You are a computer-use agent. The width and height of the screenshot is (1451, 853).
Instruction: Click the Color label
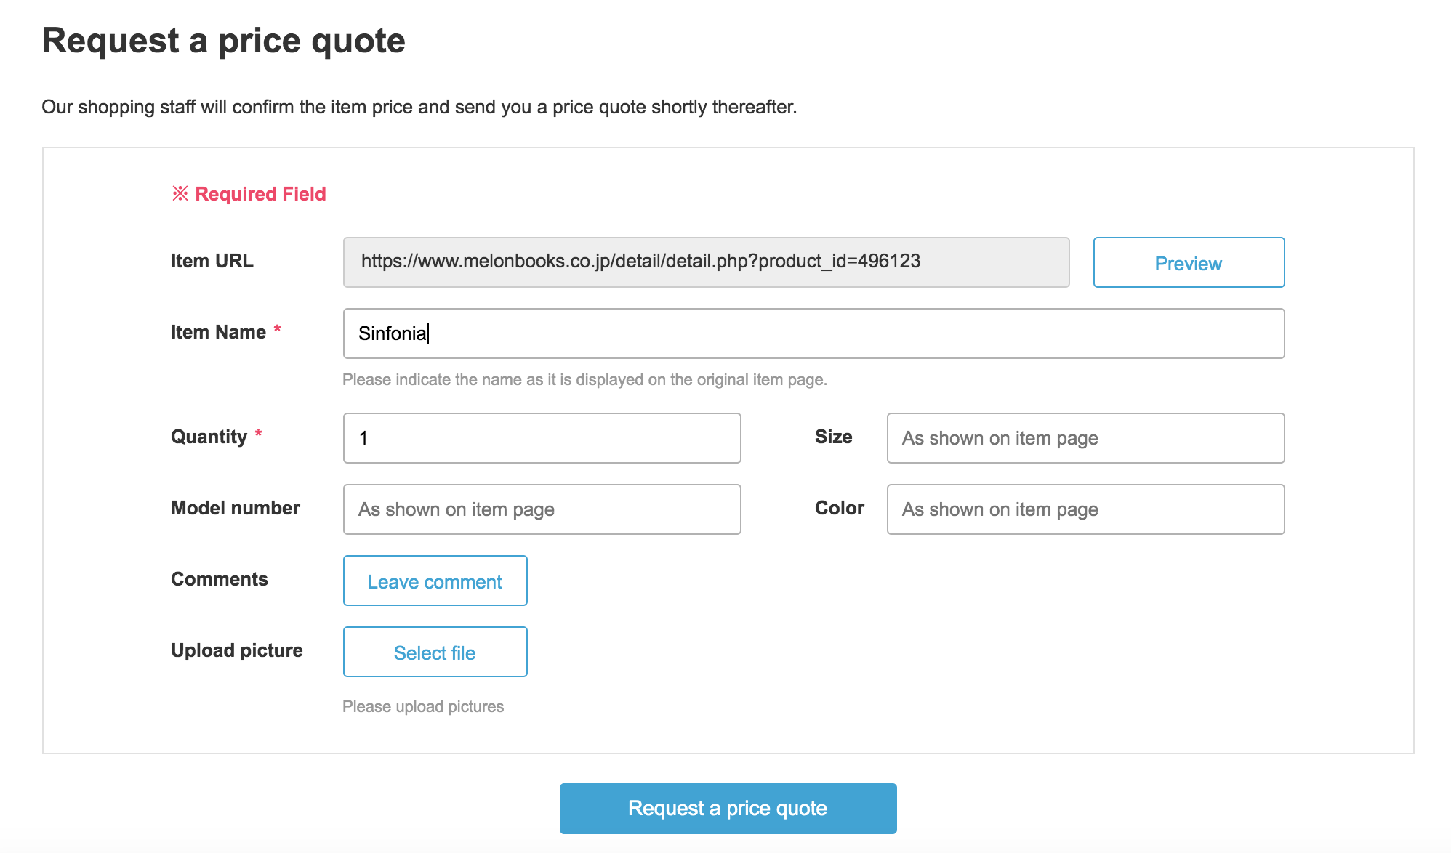tap(840, 508)
